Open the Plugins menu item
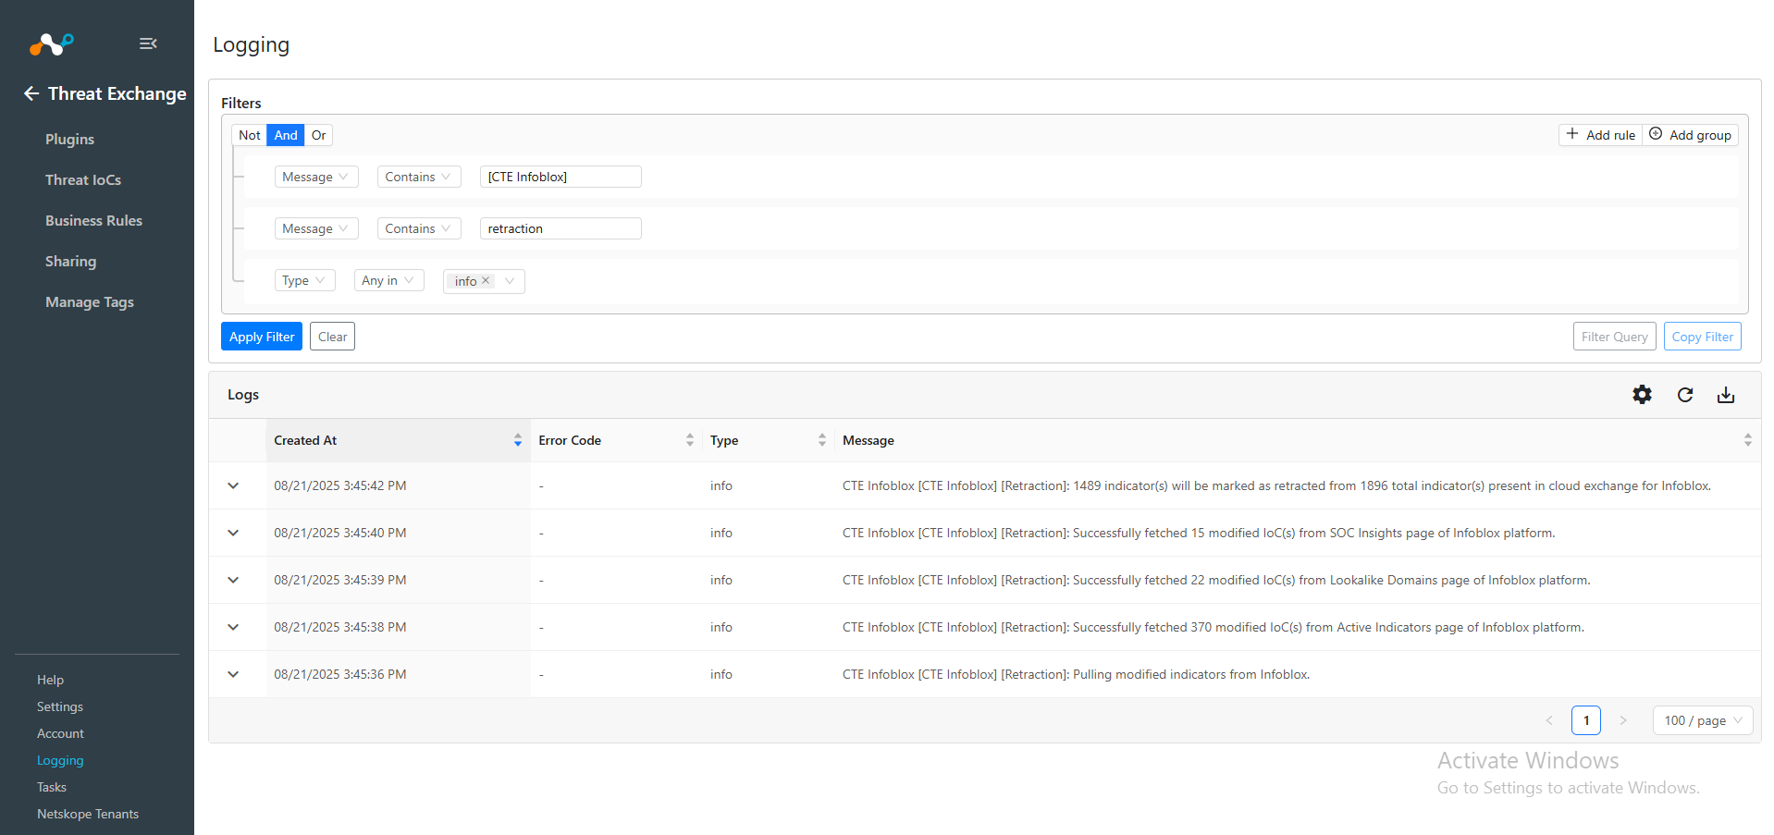The width and height of the screenshot is (1774, 835). point(70,139)
